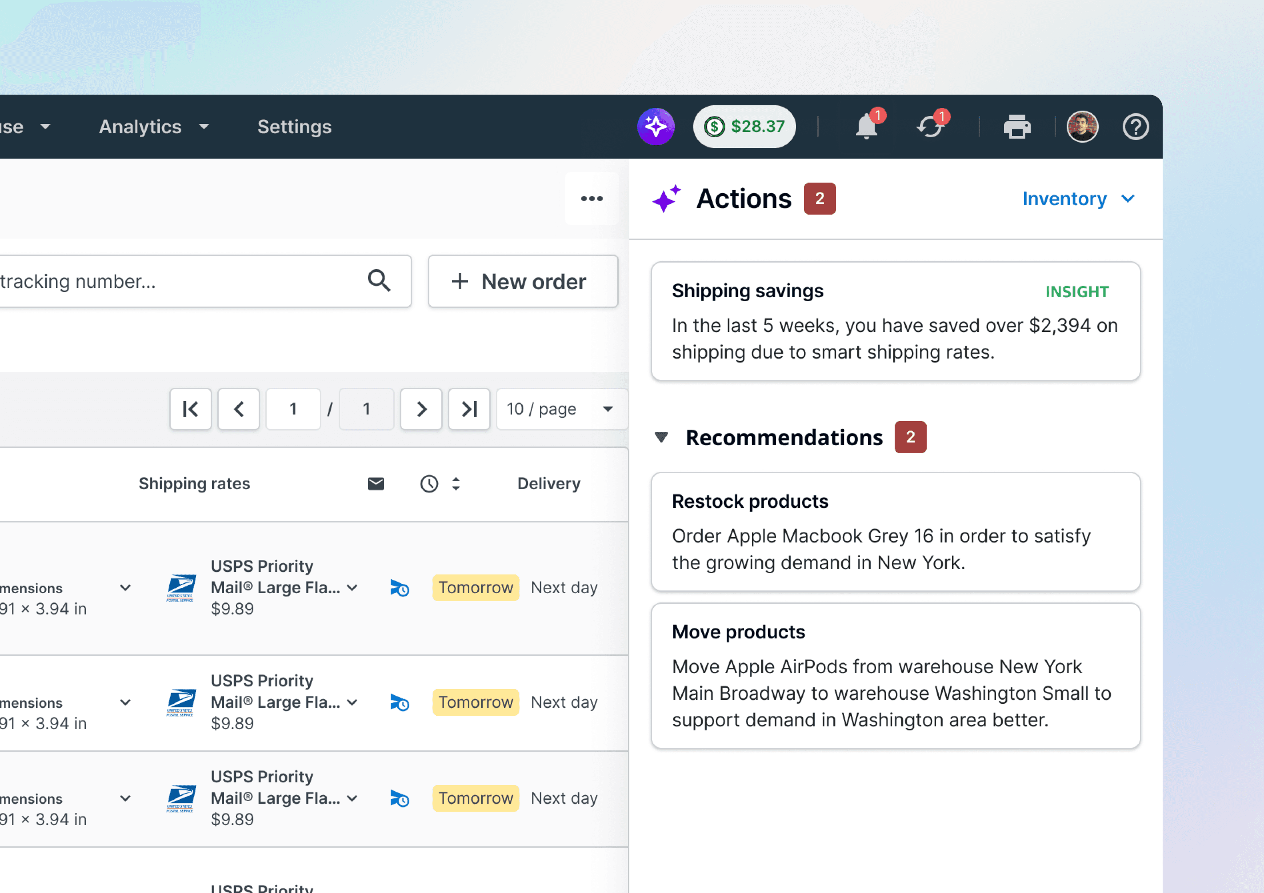Click the envelope column header icon

point(376,484)
